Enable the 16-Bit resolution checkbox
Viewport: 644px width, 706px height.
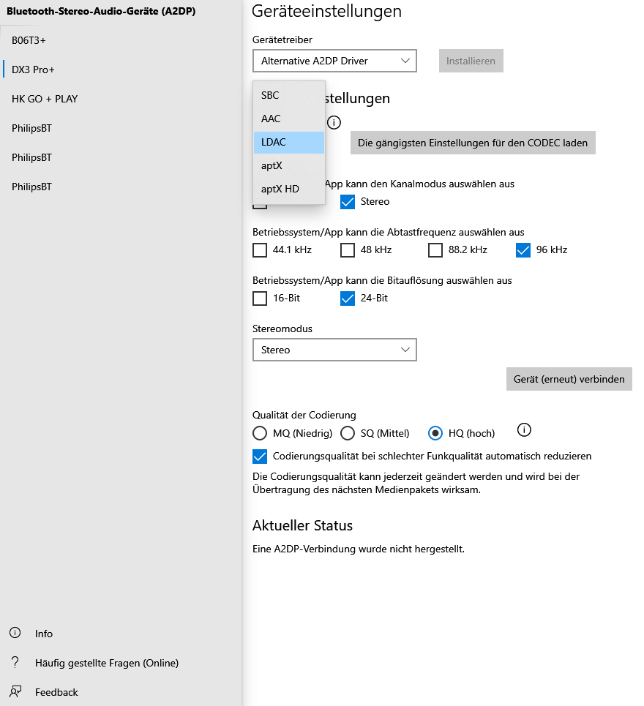[260, 298]
